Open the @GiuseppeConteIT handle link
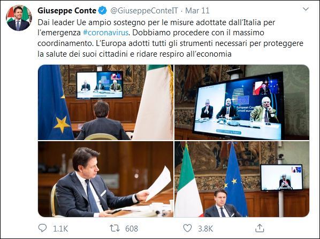320x239 pixels. click(144, 11)
